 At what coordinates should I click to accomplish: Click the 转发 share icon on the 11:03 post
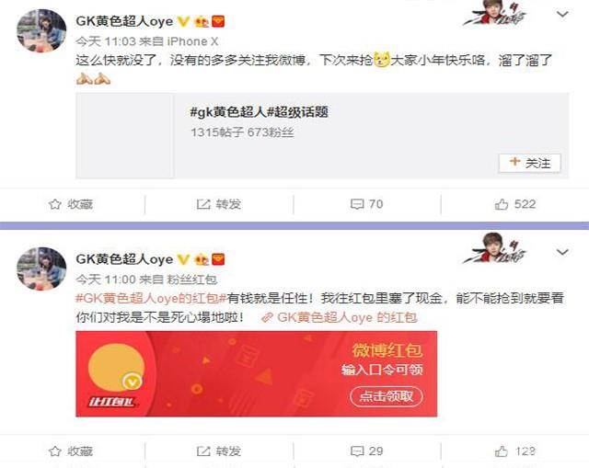[203, 204]
